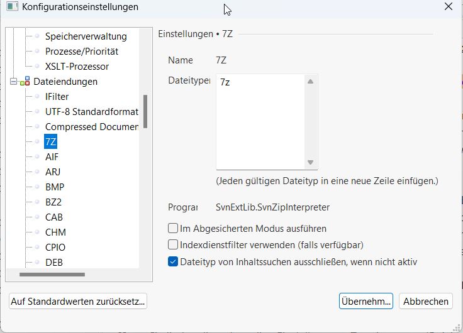Click bullet icon beside AIF entry
This screenshot has width=463, height=333.
click(37, 157)
